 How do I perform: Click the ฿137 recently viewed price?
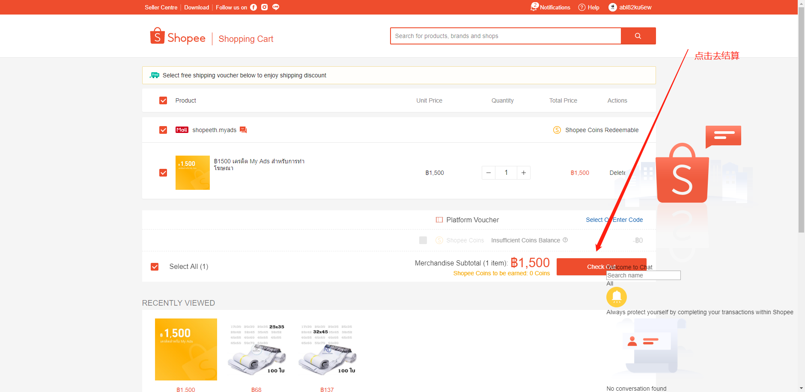point(327,389)
